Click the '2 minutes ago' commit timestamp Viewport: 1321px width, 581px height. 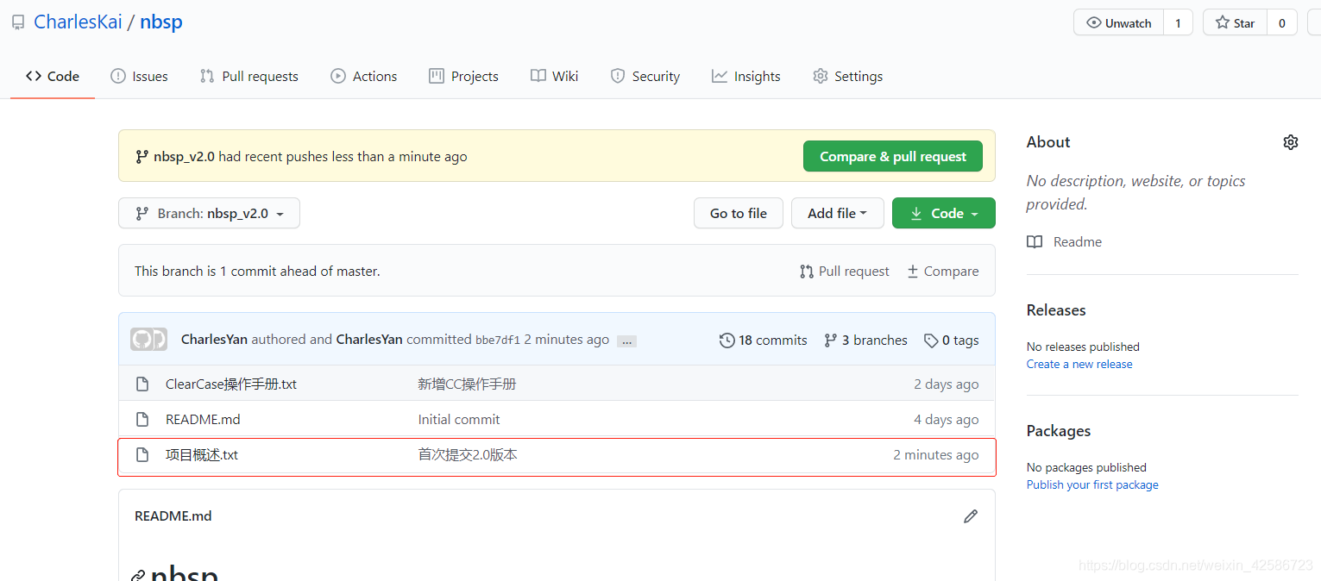(x=567, y=340)
